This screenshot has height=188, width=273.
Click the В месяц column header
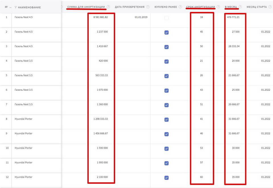[x=231, y=7]
